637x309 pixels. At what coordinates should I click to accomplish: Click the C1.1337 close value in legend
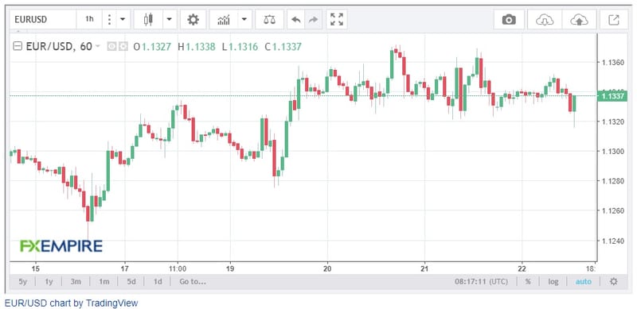point(283,47)
